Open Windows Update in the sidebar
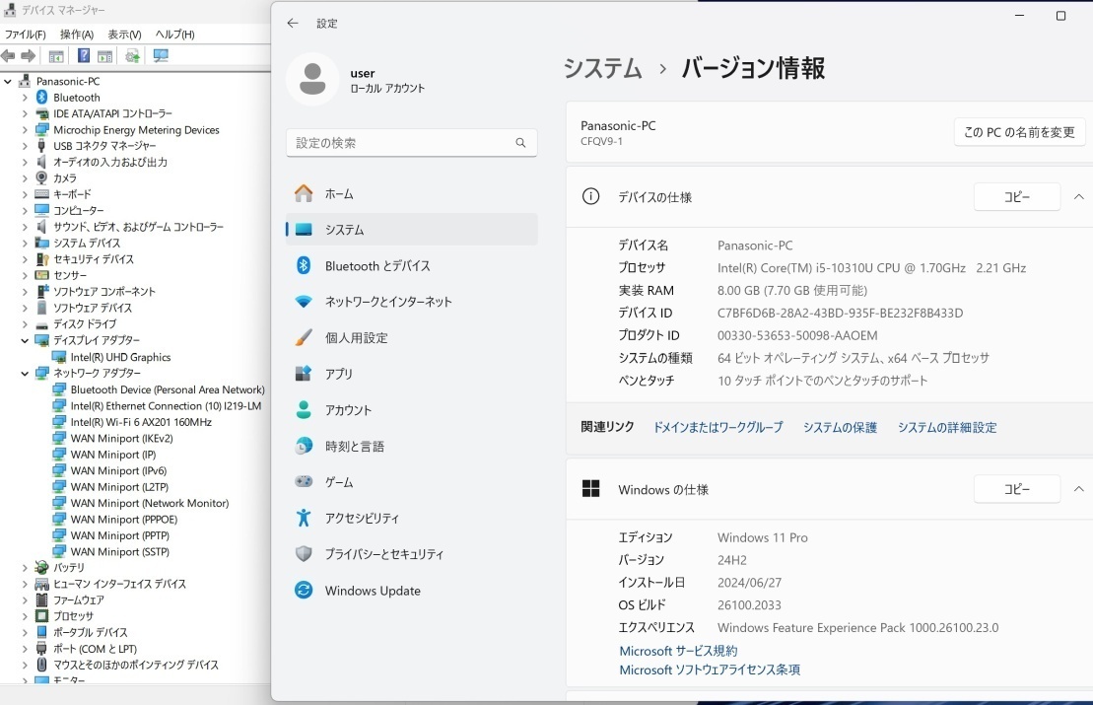Viewport: 1093px width, 705px height. pos(373,591)
